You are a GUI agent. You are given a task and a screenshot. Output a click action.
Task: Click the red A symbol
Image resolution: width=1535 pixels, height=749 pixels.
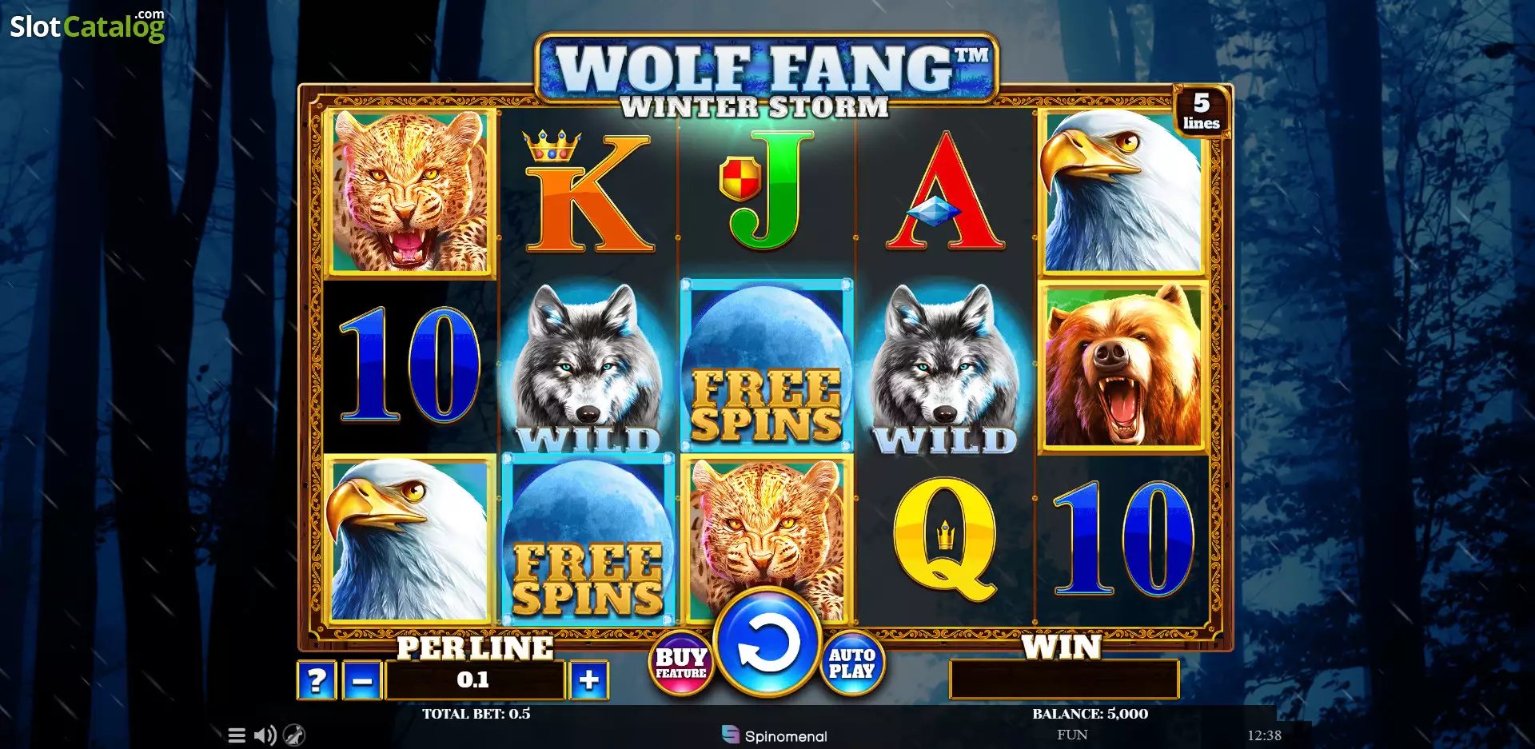tap(945, 190)
